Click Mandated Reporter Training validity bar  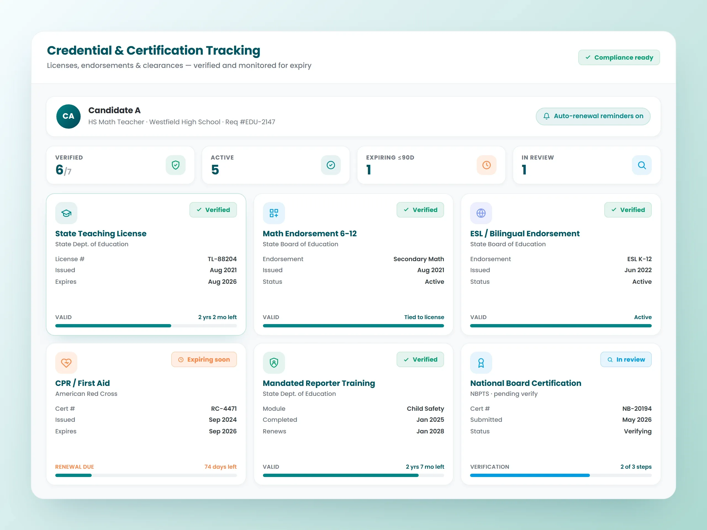[353, 475]
